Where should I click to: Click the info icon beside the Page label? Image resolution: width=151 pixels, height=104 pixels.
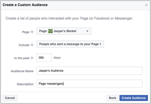(x=32, y=32)
